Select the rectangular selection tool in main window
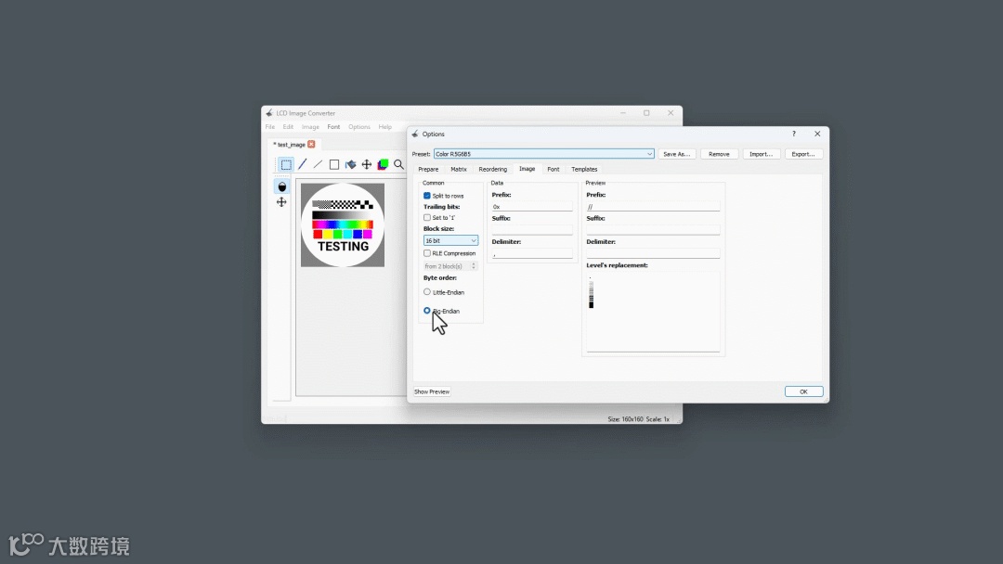The width and height of the screenshot is (1003, 564). point(286,165)
